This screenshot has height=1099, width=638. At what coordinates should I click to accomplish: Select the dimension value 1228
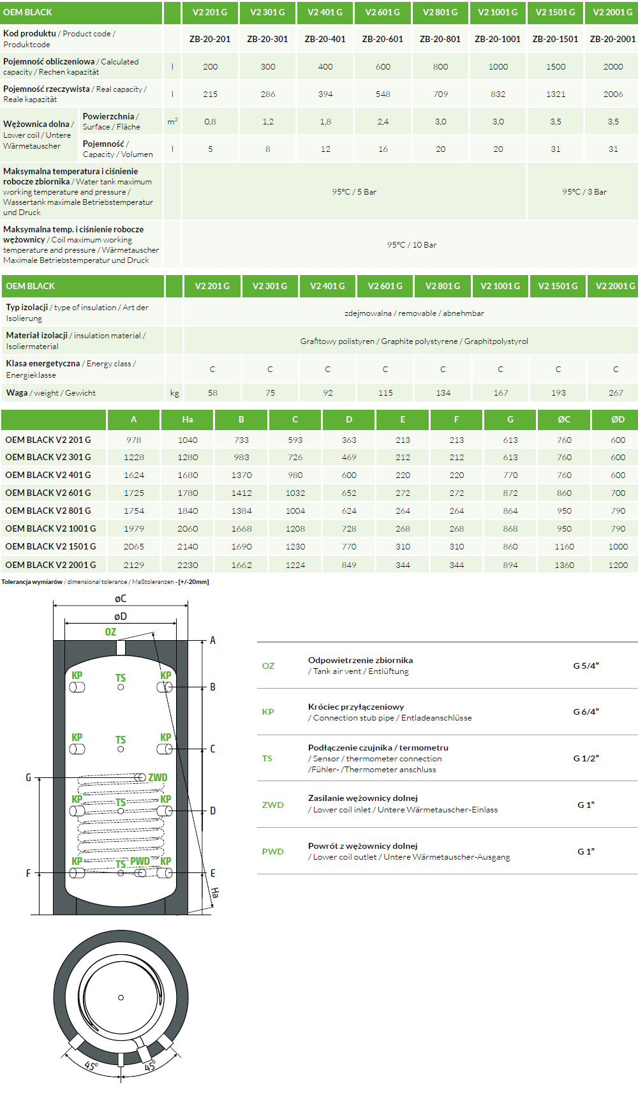[x=134, y=457]
